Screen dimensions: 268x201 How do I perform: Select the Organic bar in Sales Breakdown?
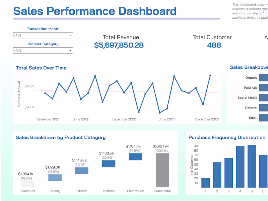pos(264,77)
